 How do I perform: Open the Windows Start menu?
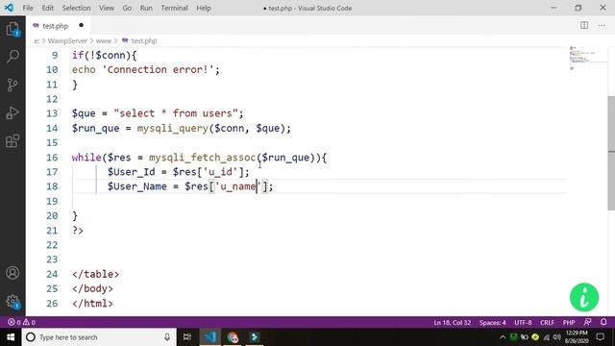pos(11,337)
